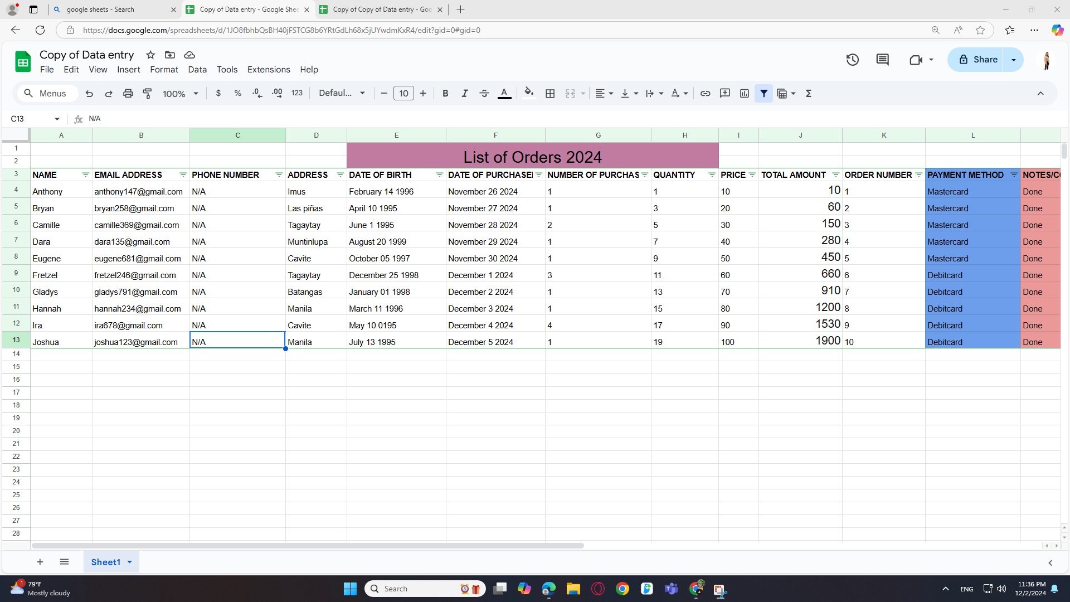Click the functions sigma icon

[x=809, y=94]
